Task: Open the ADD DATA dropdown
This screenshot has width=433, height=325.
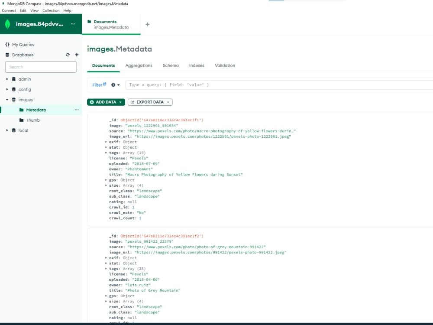Action: point(106,102)
